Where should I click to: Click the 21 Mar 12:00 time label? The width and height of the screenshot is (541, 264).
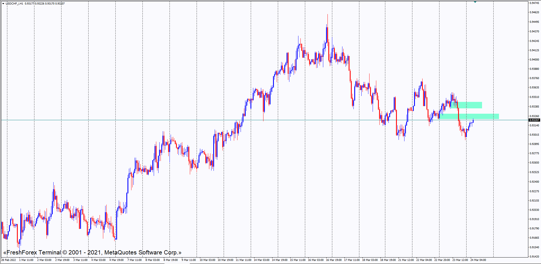click(x=406, y=260)
